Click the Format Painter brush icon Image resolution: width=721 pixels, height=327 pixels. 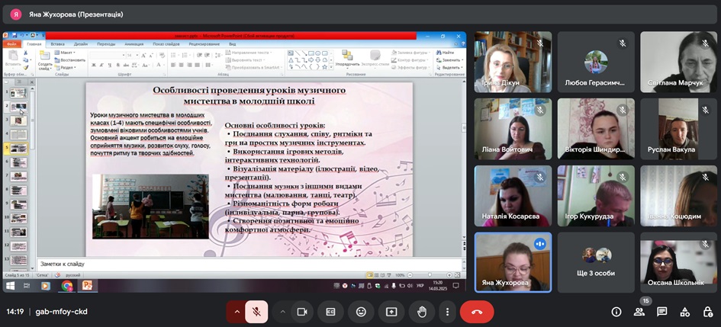click(x=26, y=67)
